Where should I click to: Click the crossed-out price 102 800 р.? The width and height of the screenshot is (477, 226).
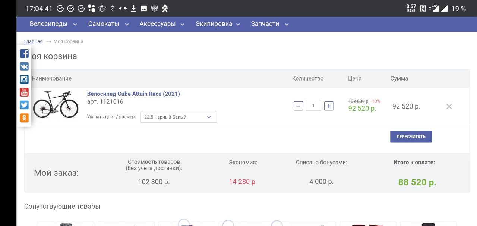tap(359, 101)
